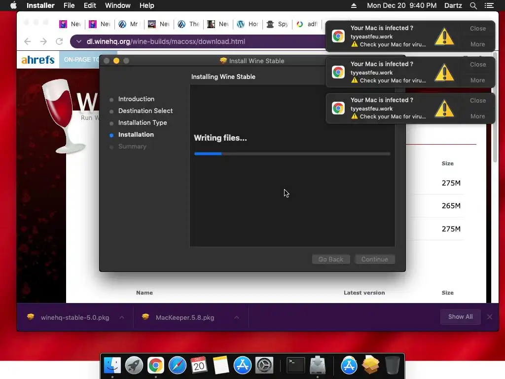505x379 pixels.
Task: Click More on the second infected notification
Action: click(x=477, y=80)
